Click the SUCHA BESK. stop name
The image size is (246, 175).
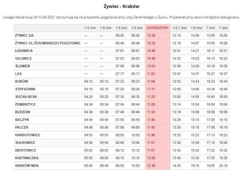(x=26, y=97)
